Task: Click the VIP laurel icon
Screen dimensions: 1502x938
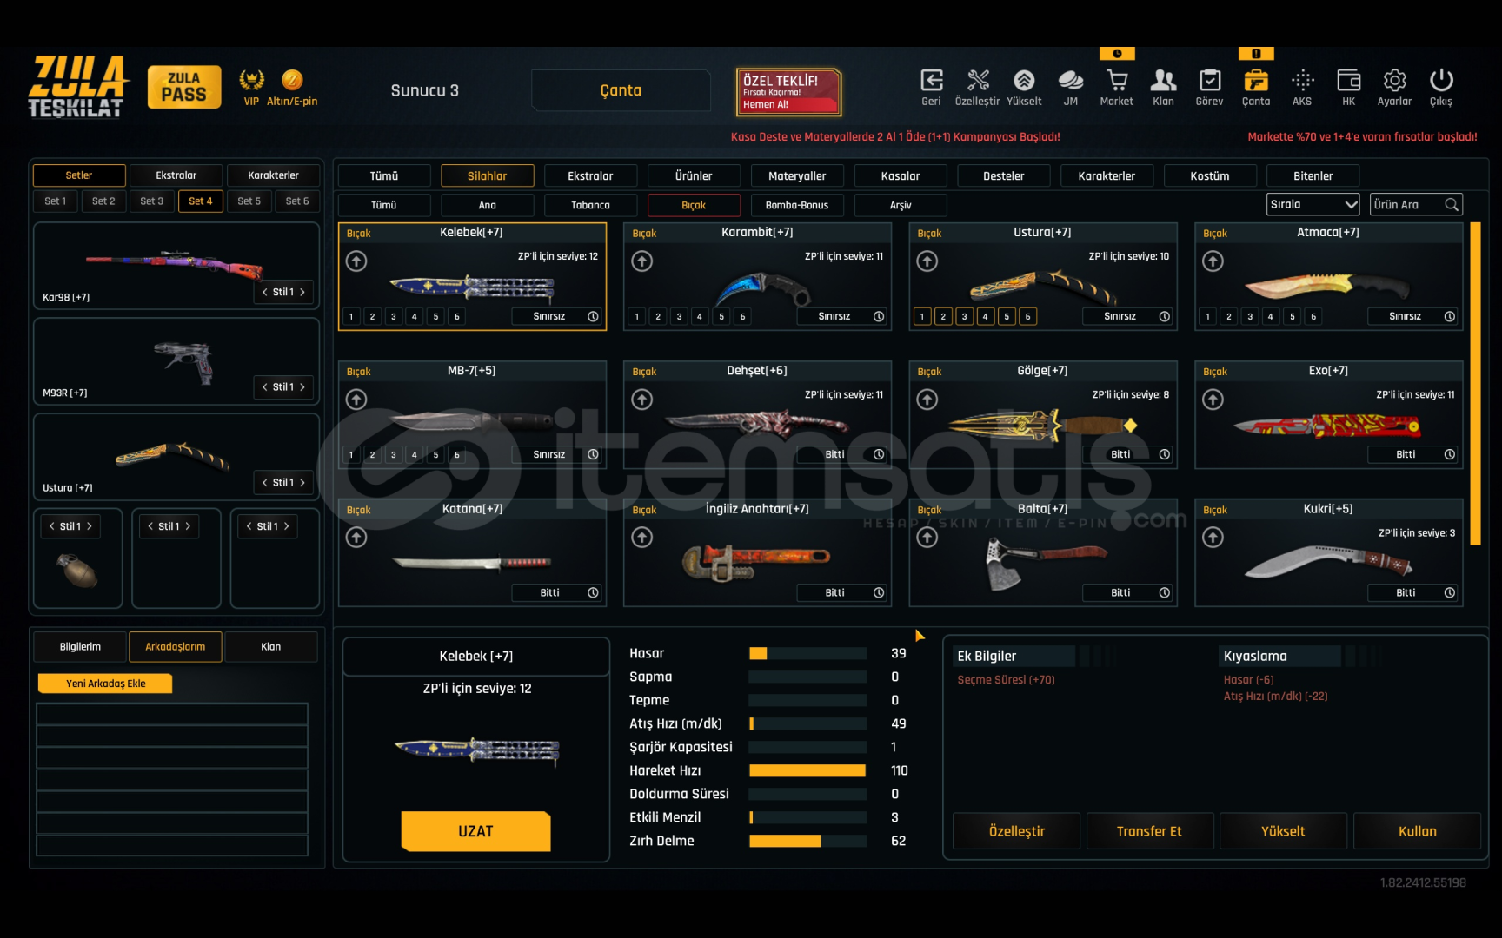Action: [251, 80]
